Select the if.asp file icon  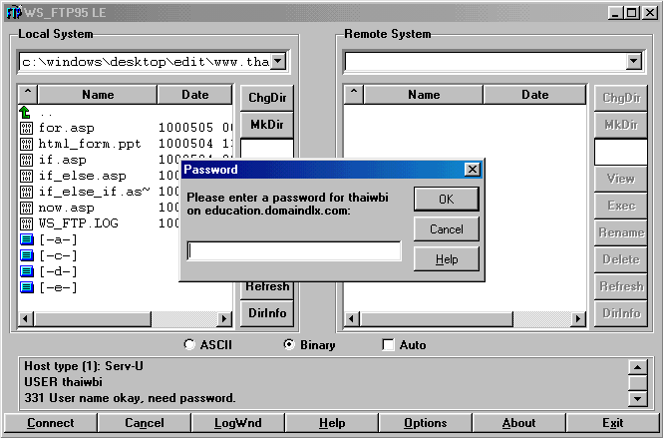(26, 160)
